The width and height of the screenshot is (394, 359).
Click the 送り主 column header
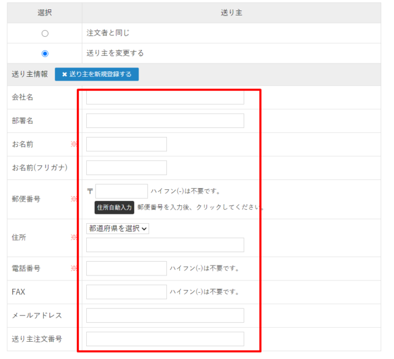pyautogui.click(x=231, y=12)
